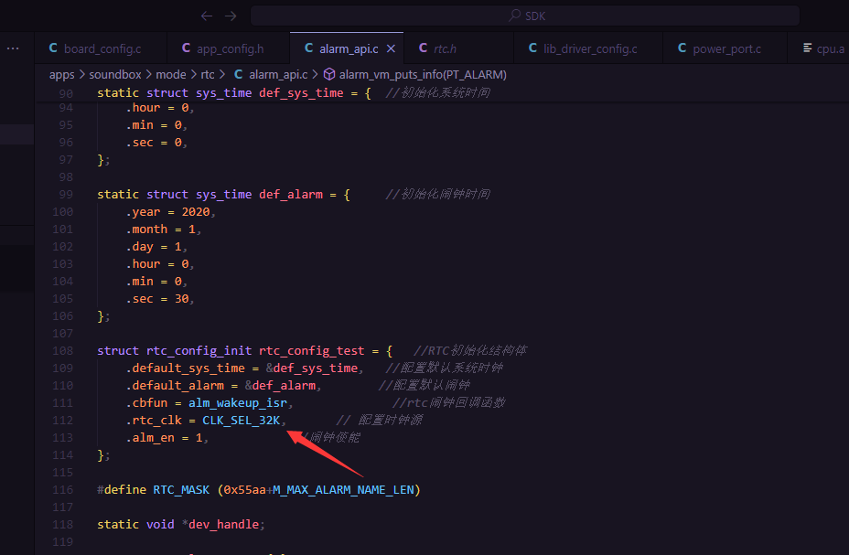The image size is (849, 555).
Task: Click &def_sys_time on line 109
Action: (311, 368)
